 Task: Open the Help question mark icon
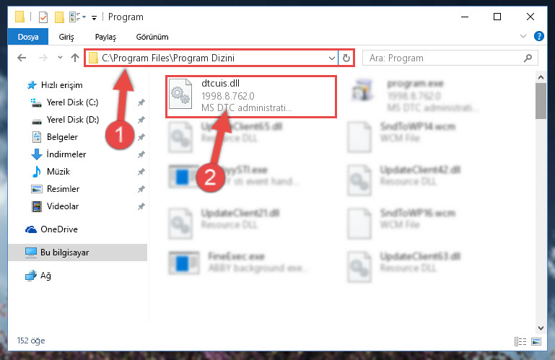[538, 36]
